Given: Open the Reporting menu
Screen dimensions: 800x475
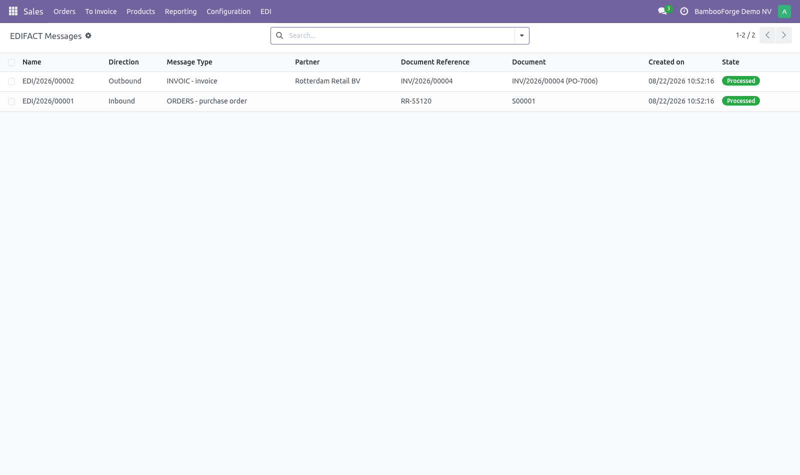Looking at the screenshot, I should click(181, 11).
